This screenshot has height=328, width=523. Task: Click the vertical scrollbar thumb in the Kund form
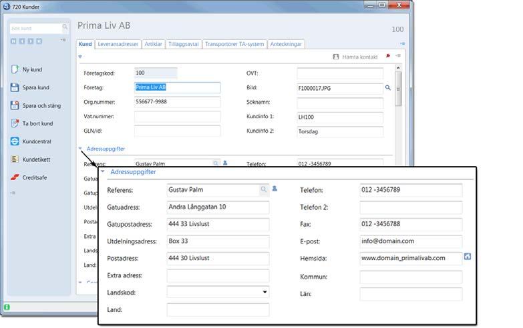398,89
